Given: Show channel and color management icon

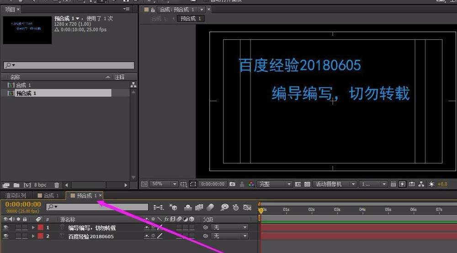Looking at the screenshot, I should [251, 184].
